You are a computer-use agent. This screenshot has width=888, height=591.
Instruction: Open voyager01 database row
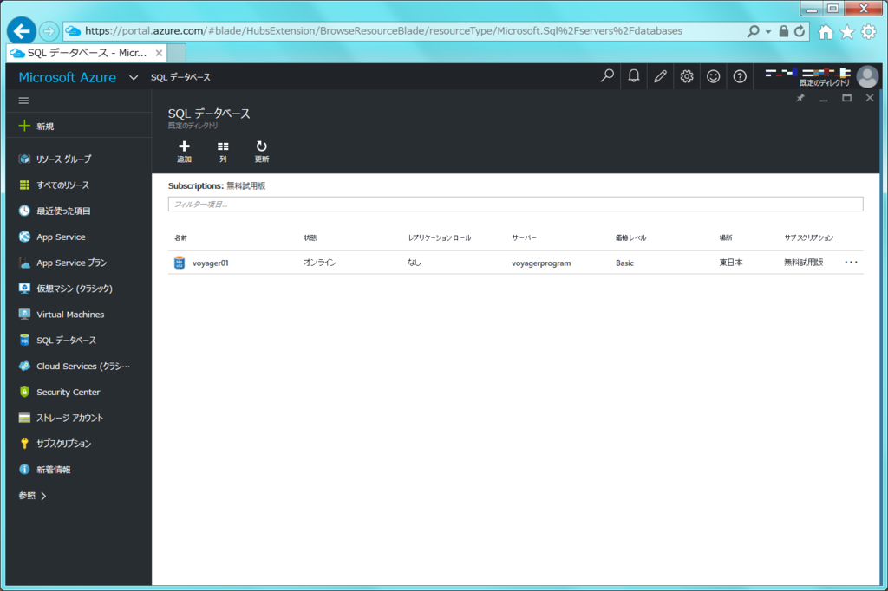(x=515, y=263)
